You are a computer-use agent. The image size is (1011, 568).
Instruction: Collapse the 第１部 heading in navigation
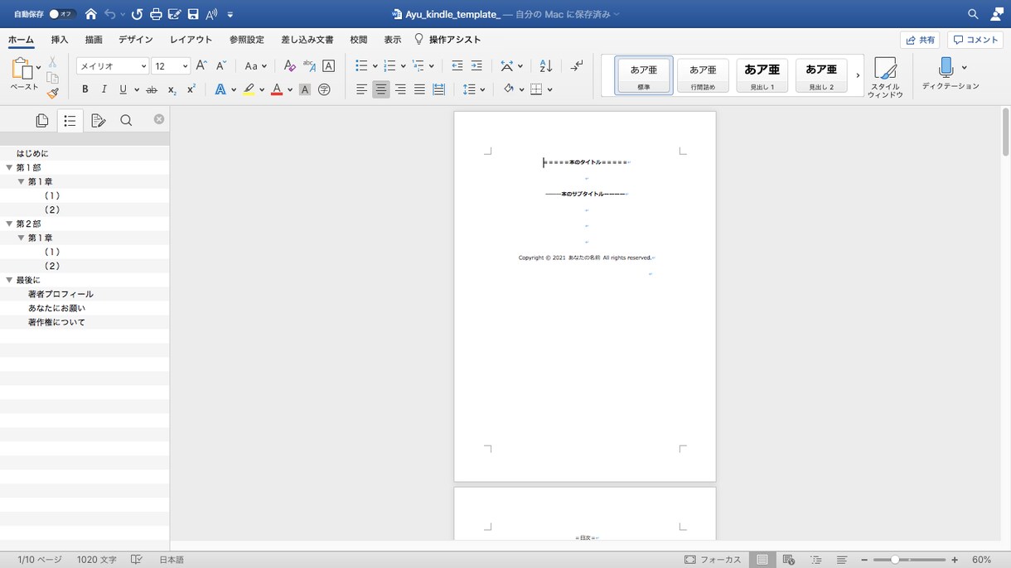click(9, 167)
